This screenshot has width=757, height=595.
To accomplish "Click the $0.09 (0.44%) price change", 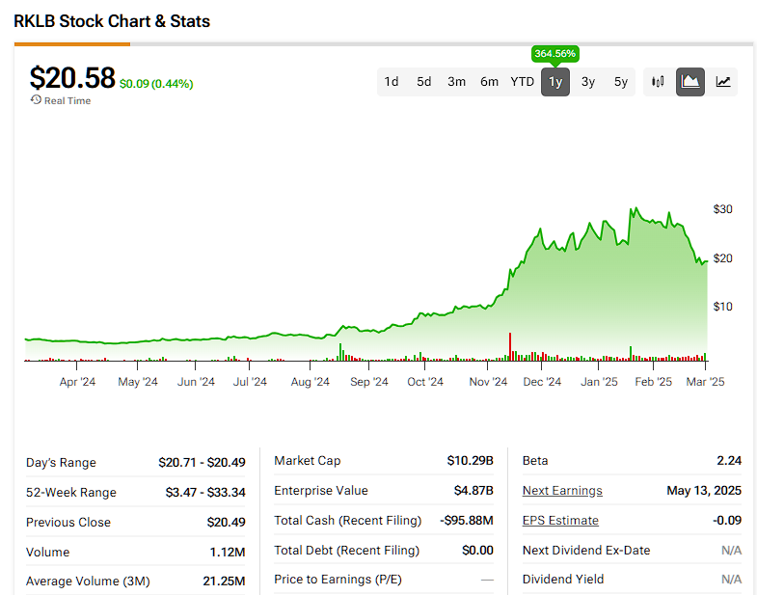I will pos(156,84).
